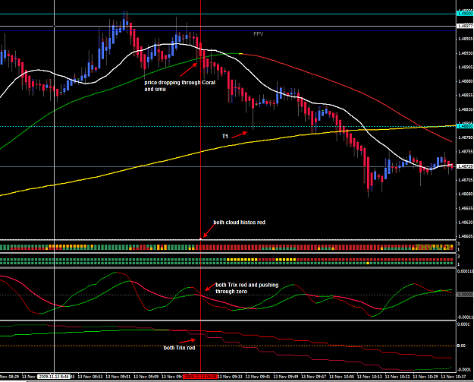Viewport: 474px width, 382px height.
Task: Click the red 2009.11.13 09:26 time marker
Action: pyautogui.click(x=200, y=377)
